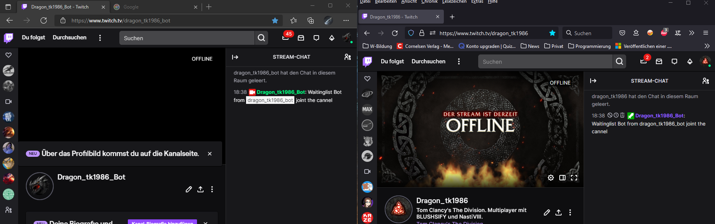Dismiss the Profilbild Kanalseite notification

coord(210,154)
